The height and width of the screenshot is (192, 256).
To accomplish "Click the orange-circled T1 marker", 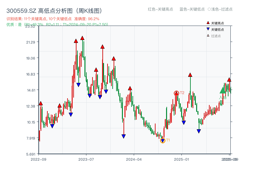I will click(162, 140).
